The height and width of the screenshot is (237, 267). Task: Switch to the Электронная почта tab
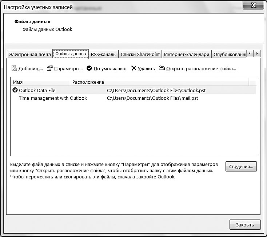point(30,54)
